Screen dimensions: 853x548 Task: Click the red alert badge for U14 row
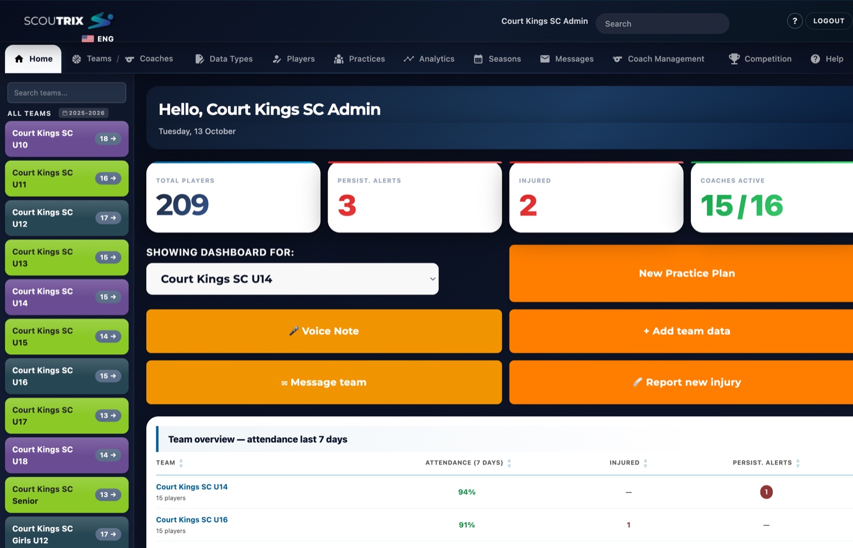[766, 492]
